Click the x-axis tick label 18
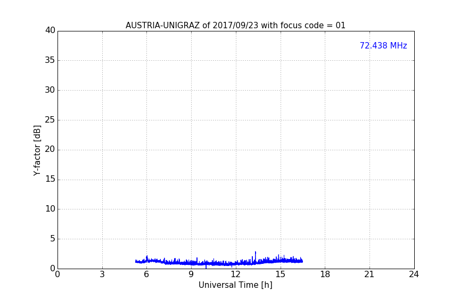460x307 pixels. click(x=325, y=274)
